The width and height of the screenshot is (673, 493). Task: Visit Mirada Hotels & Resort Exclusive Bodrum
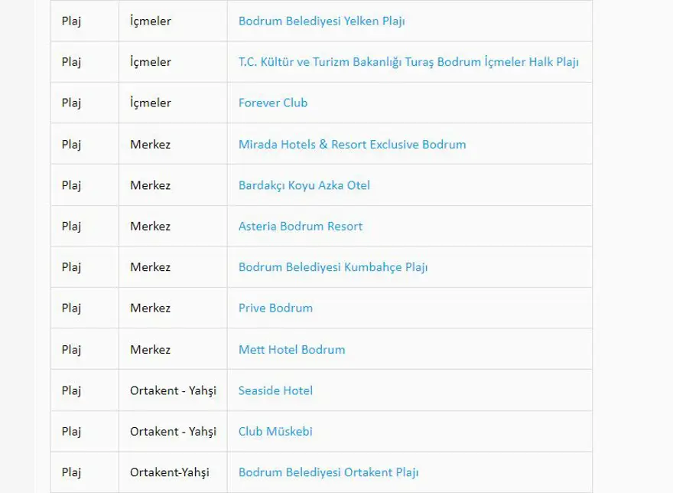click(352, 144)
